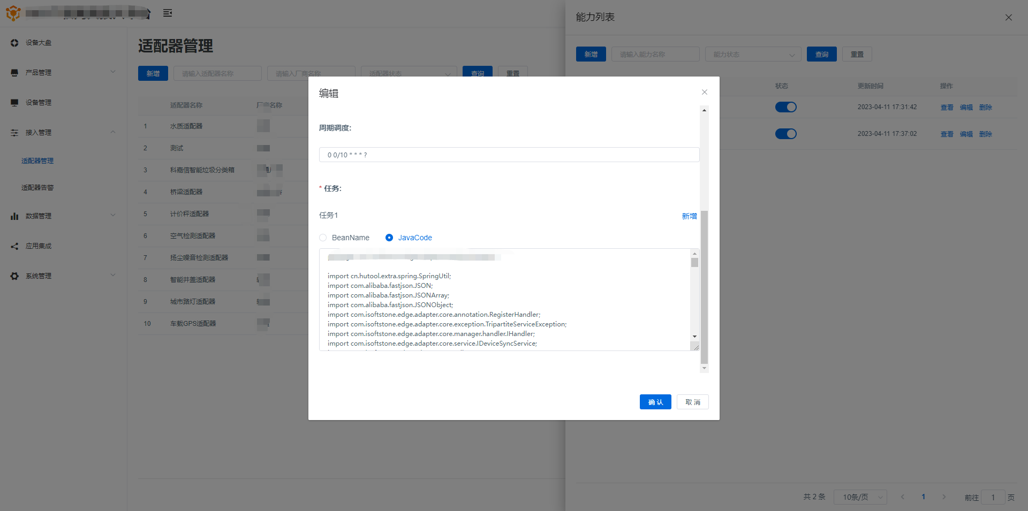
Task: Click 请输入适配器名称 search field
Action: tap(217, 73)
